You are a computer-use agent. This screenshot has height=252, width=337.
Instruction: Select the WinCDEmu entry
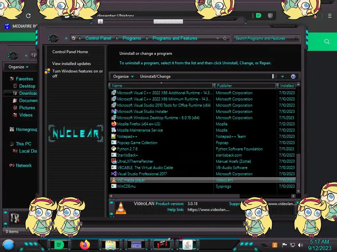pyautogui.click(x=126, y=186)
